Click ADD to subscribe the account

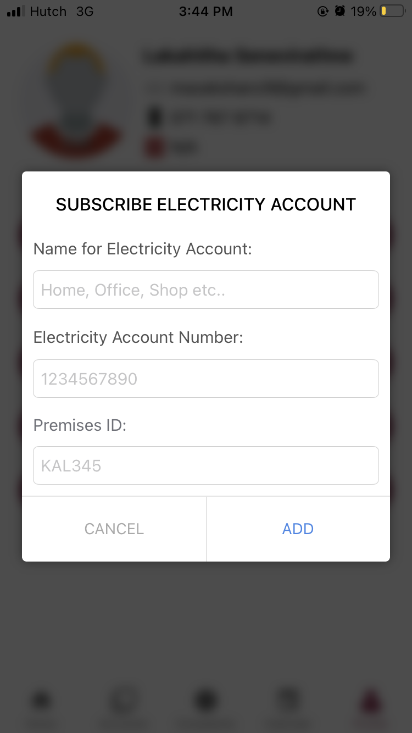coord(298,529)
